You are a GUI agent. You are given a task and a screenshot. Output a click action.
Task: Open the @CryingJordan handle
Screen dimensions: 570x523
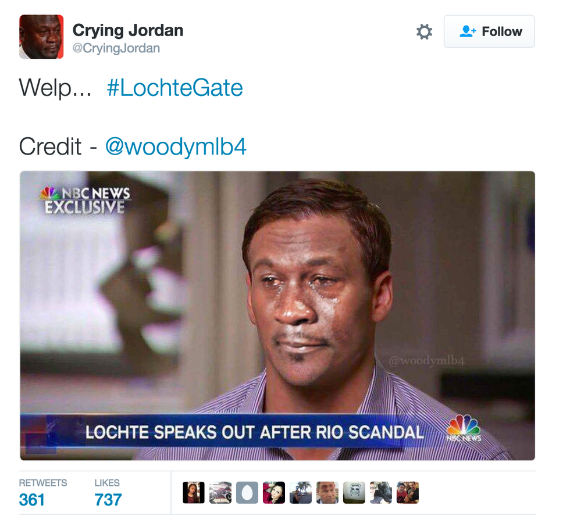116,48
